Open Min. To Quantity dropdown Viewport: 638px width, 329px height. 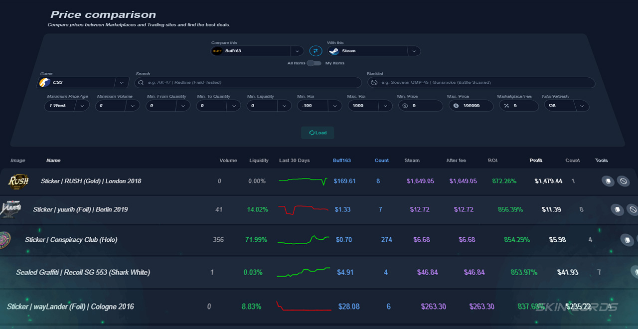[x=218, y=106]
